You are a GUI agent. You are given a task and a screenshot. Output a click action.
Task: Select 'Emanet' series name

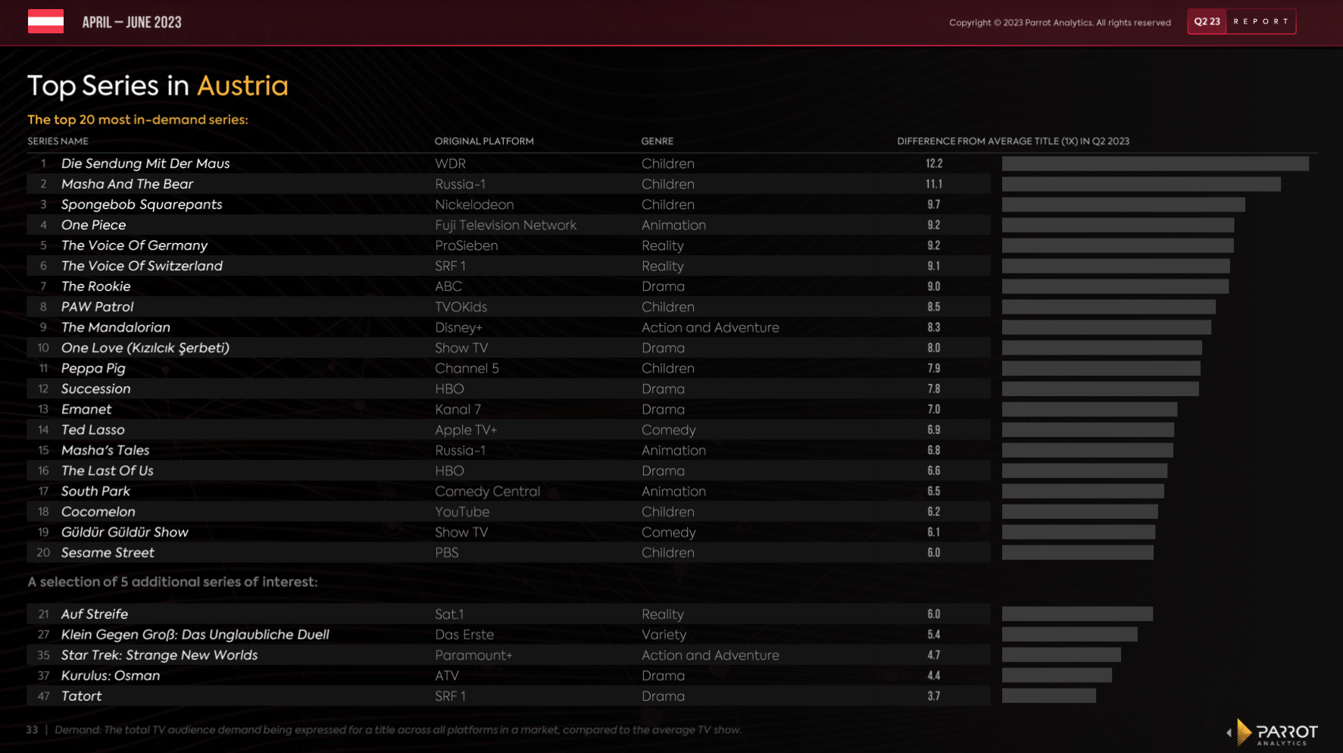tap(86, 409)
